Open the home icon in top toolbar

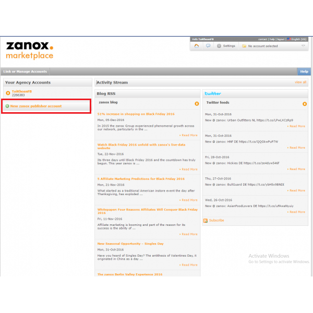[x=197, y=46]
